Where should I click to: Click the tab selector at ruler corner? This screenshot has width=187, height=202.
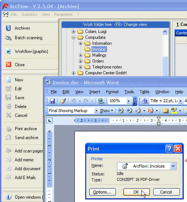tap(50, 121)
